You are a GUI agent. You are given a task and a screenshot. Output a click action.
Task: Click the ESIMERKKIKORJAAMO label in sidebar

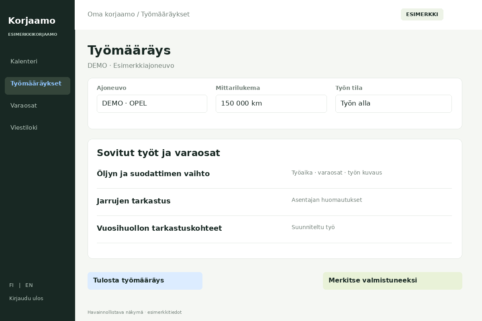(x=33, y=35)
